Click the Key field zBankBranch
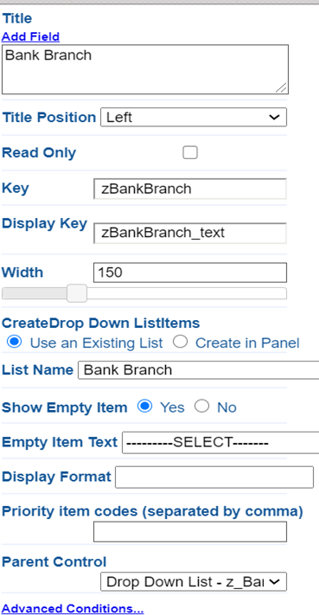 point(190,189)
